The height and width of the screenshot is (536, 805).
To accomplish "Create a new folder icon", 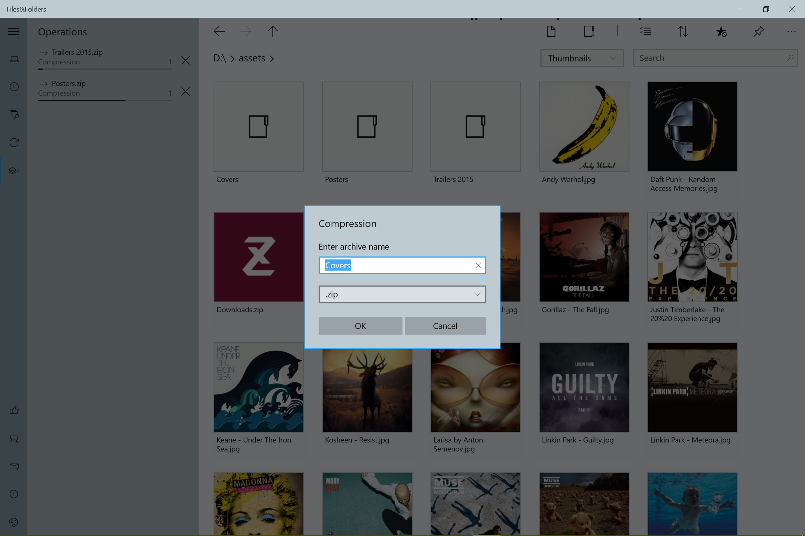I will pos(590,31).
